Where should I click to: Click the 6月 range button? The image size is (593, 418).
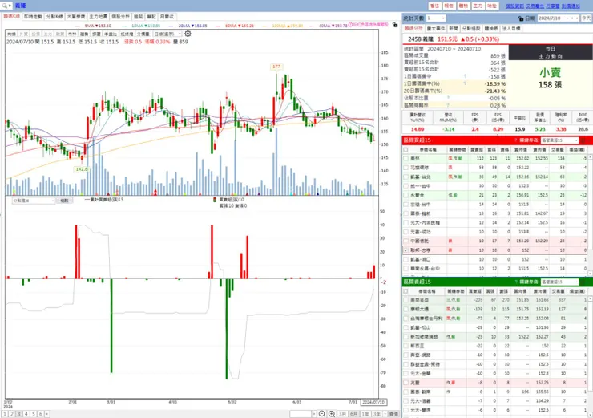point(353,414)
